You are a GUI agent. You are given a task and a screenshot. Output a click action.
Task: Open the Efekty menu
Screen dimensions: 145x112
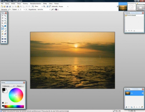click(45, 3)
